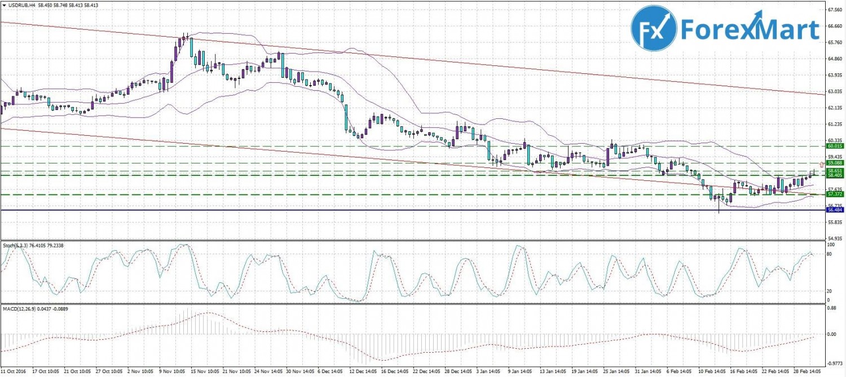
Task: Select the green 59.088 price level label
Action: (x=834, y=163)
